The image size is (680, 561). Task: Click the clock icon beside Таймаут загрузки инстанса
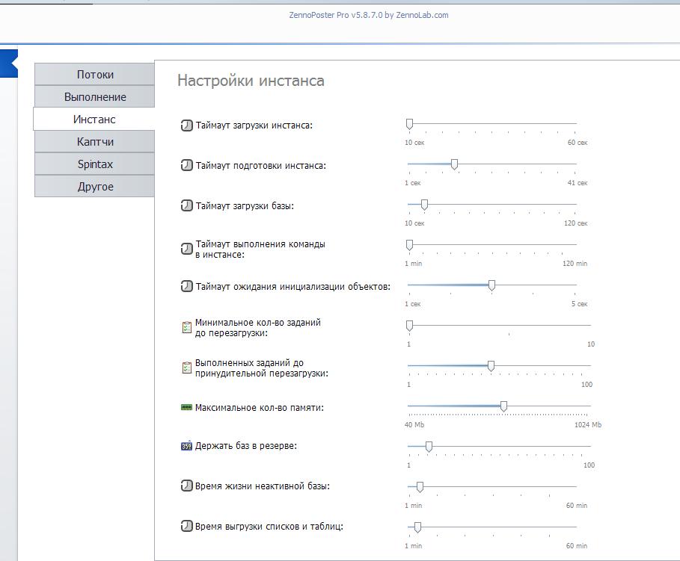pos(187,125)
